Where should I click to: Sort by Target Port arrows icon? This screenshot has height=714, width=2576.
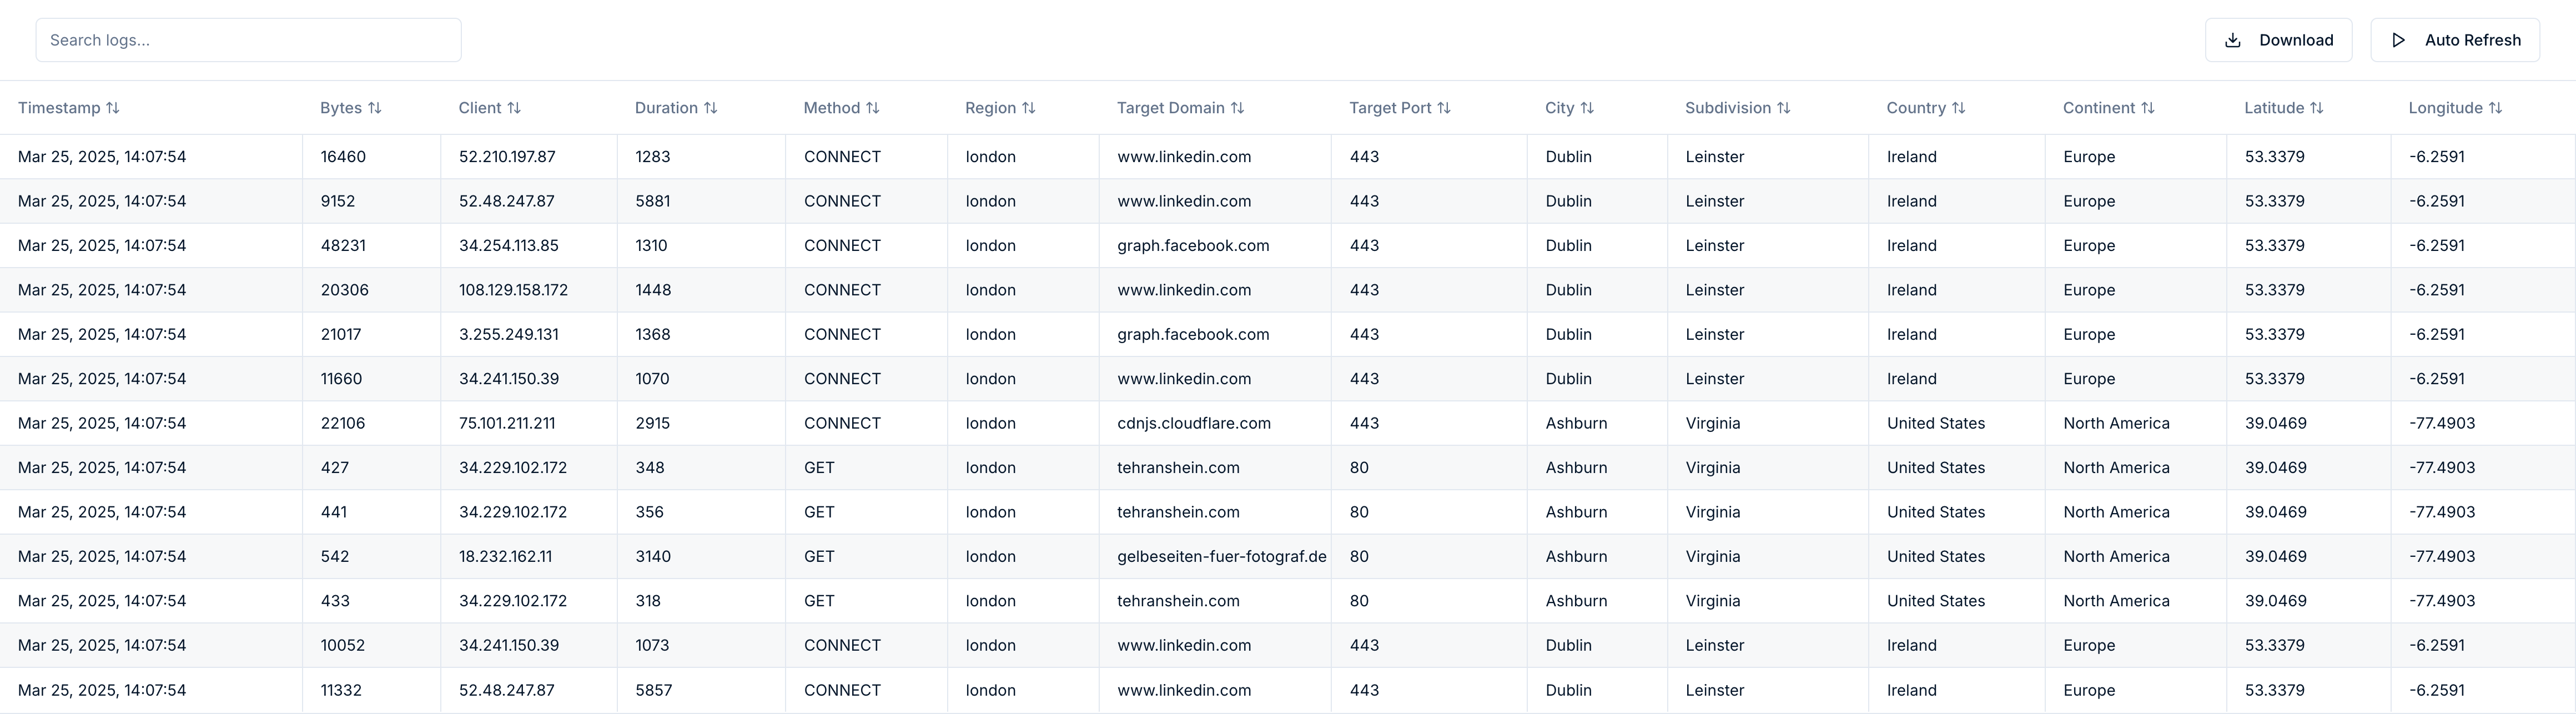click(x=1444, y=108)
